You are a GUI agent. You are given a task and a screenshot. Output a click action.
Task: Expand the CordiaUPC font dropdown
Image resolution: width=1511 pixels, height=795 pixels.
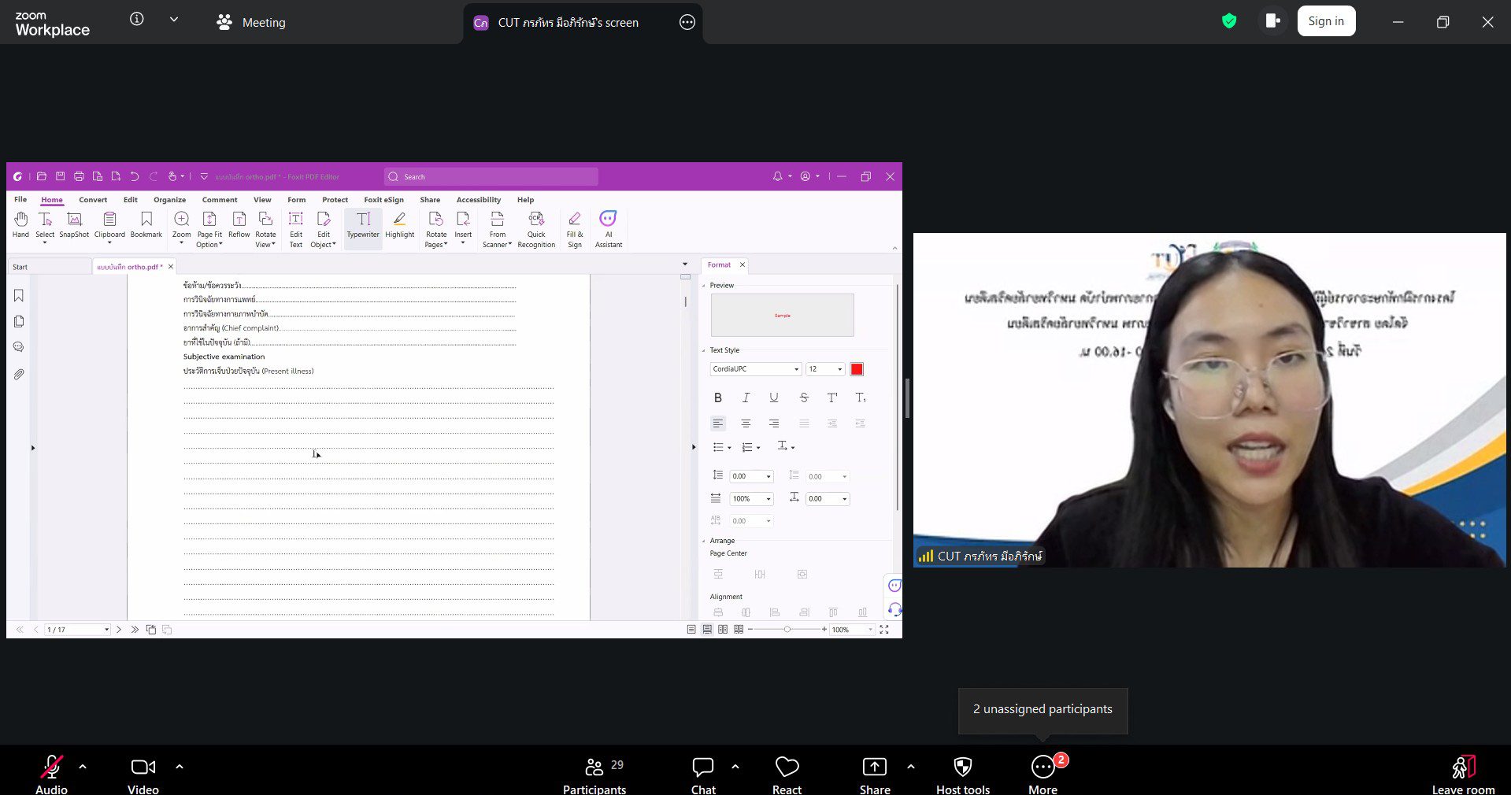(x=796, y=369)
